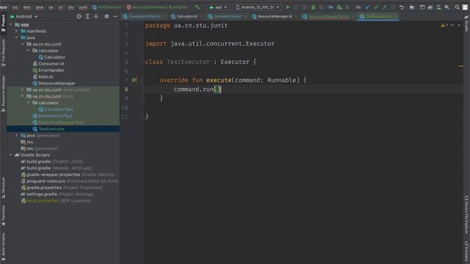Click line number 5 in the gutter
The image size is (470, 264).
[x=126, y=62]
